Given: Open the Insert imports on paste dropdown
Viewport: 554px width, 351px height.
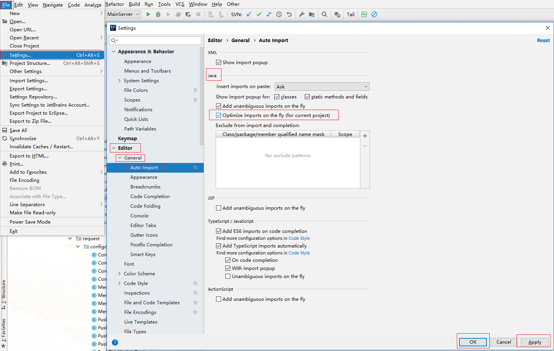Looking at the screenshot, I should pyautogui.click(x=322, y=87).
